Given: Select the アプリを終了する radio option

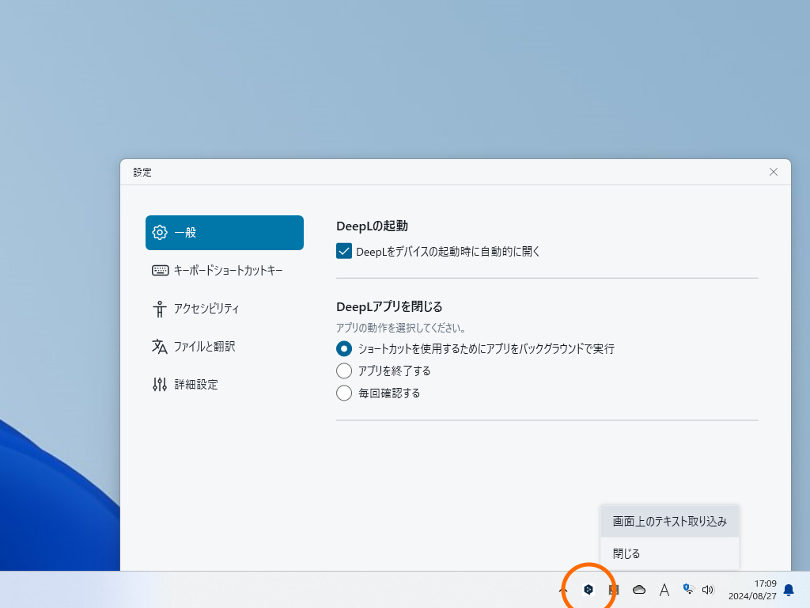Looking at the screenshot, I should [344, 370].
